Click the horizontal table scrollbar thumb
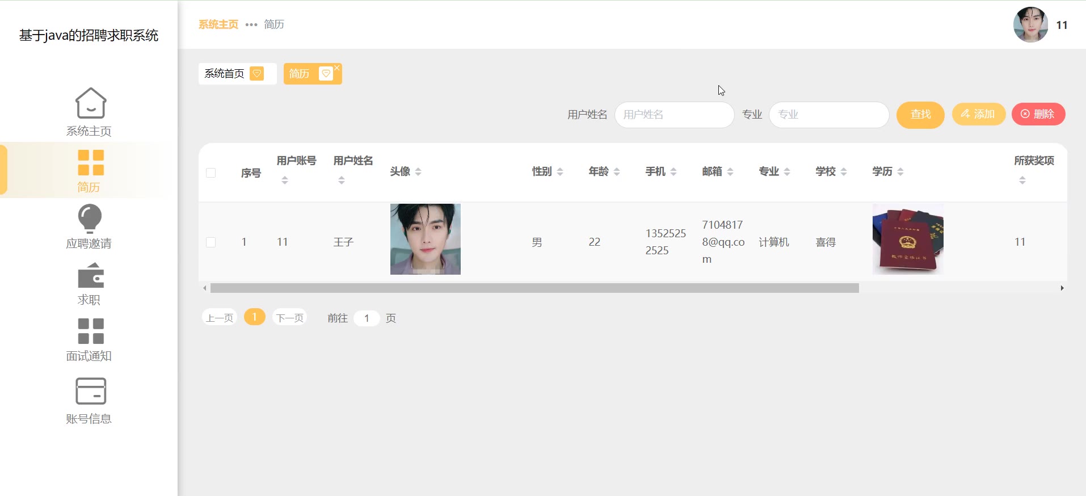 click(534, 288)
